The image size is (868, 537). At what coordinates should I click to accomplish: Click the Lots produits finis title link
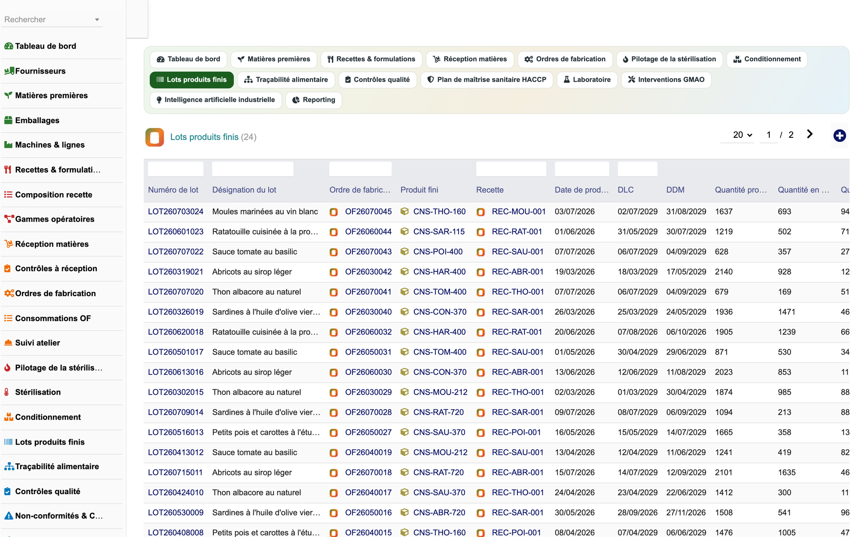[x=204, y=137]
